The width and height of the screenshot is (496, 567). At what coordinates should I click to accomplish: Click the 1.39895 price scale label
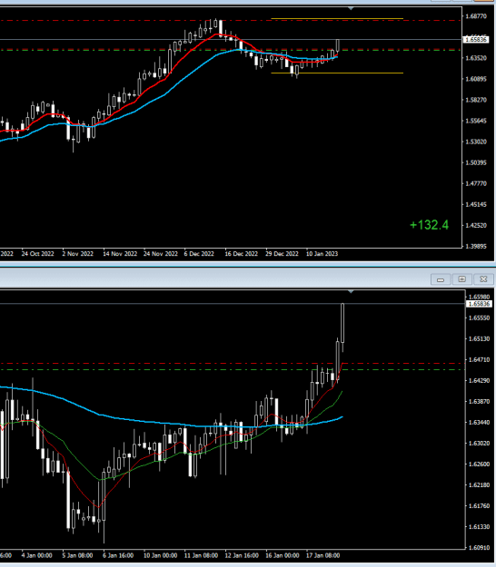pos(476,246)
